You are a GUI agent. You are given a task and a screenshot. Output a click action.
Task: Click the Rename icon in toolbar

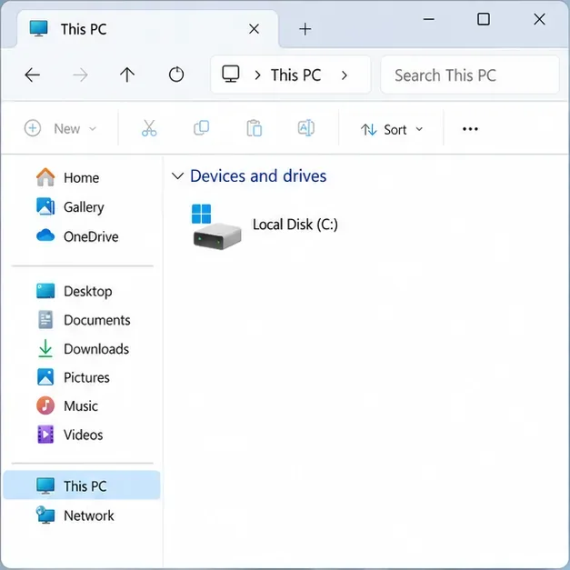click(x=306, y=128)
